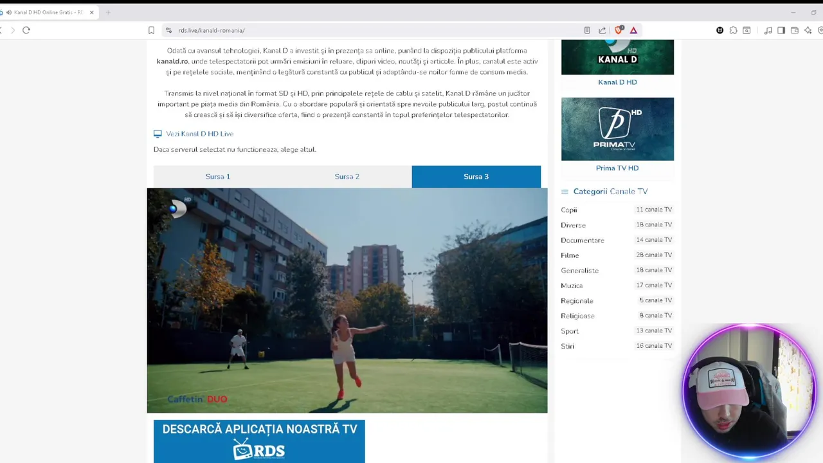Reload the page with the refresh icon
823x463 pixels.
[x=26, y=30]
